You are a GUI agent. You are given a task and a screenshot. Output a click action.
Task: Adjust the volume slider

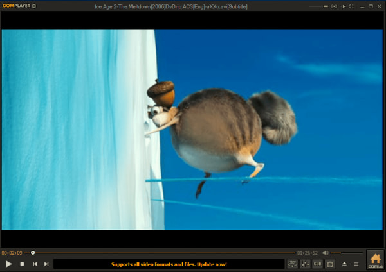click(x=346, y=253)
